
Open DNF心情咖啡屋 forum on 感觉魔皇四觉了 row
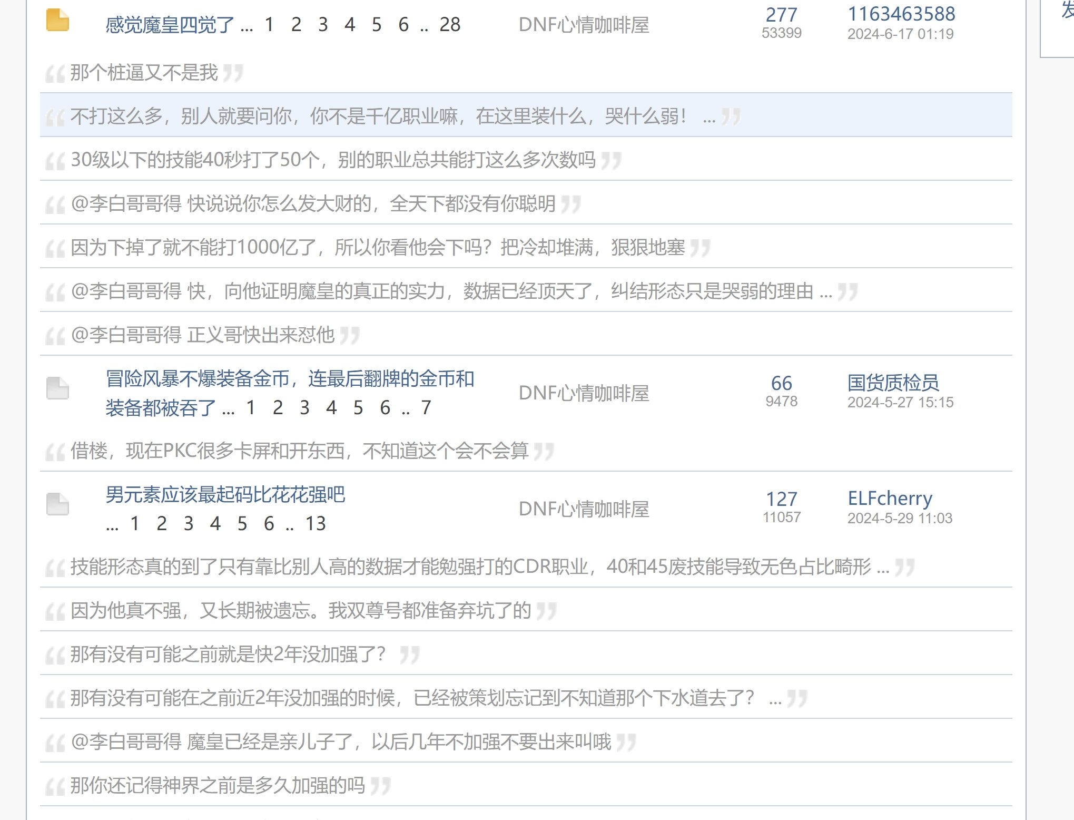(584, 25)
